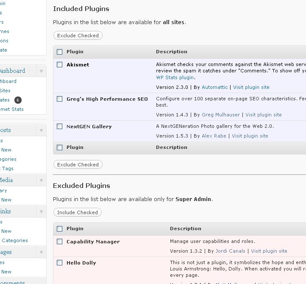Open Link Categories in sidebar
306x284 pixels.
[14, 240]
